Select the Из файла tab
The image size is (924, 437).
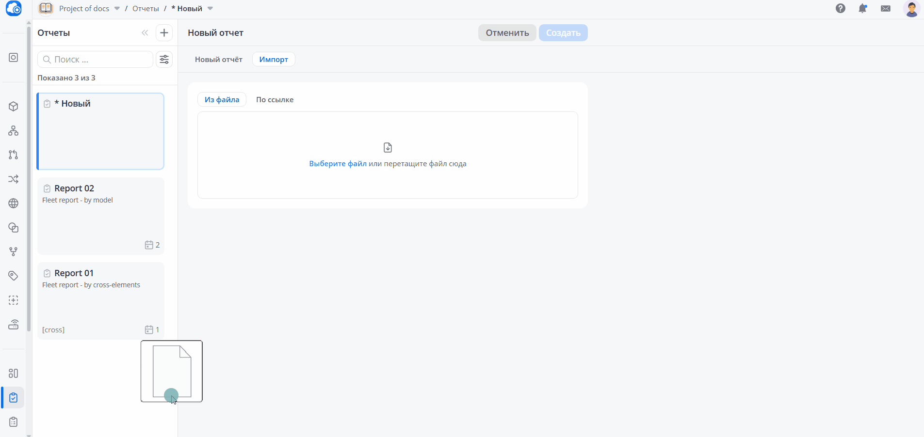click(x=222, y=100)
